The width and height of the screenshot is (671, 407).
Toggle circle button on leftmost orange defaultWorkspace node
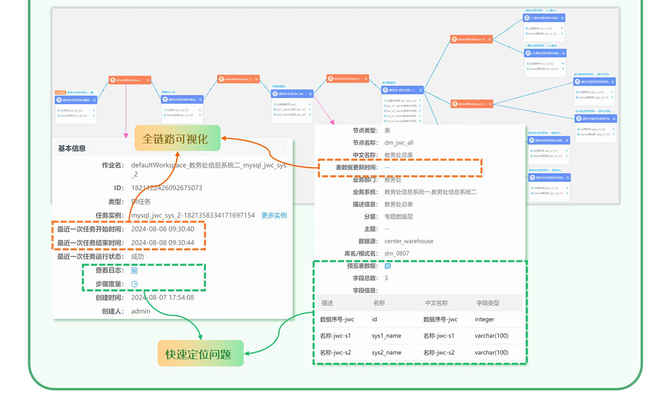pos(148,80)
